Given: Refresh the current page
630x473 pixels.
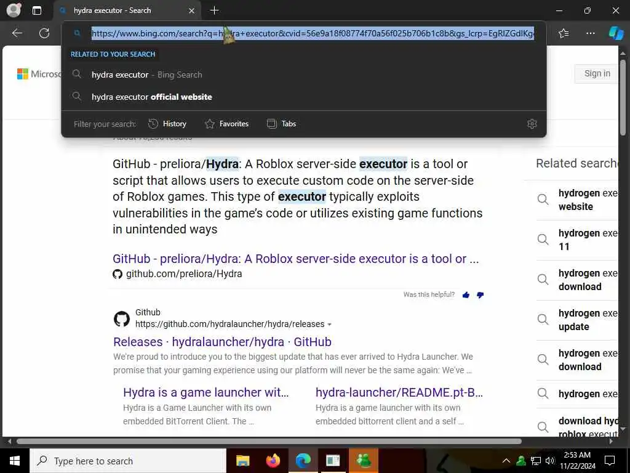Looking at the screenshot, I should click(44, 33).
